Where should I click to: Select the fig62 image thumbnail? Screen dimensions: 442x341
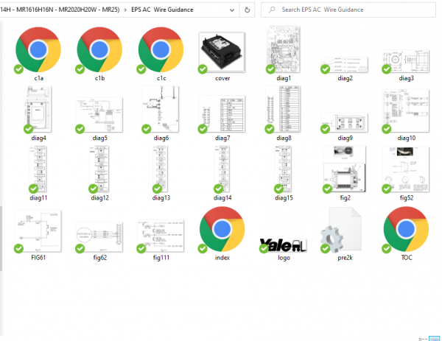pyautogui.click(x=99, y=236)
